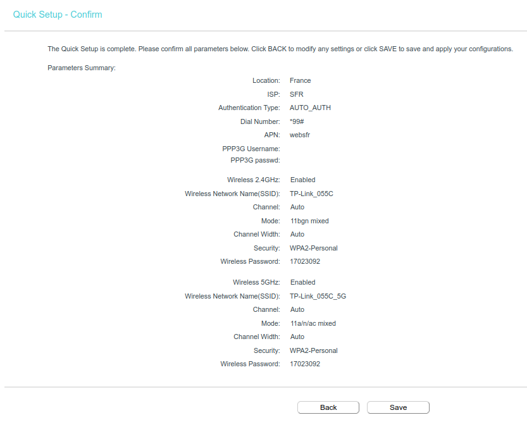Select the Location value France
Image resolution: width=527 pixels, height=427 pixels.
[x=300, y=81]
